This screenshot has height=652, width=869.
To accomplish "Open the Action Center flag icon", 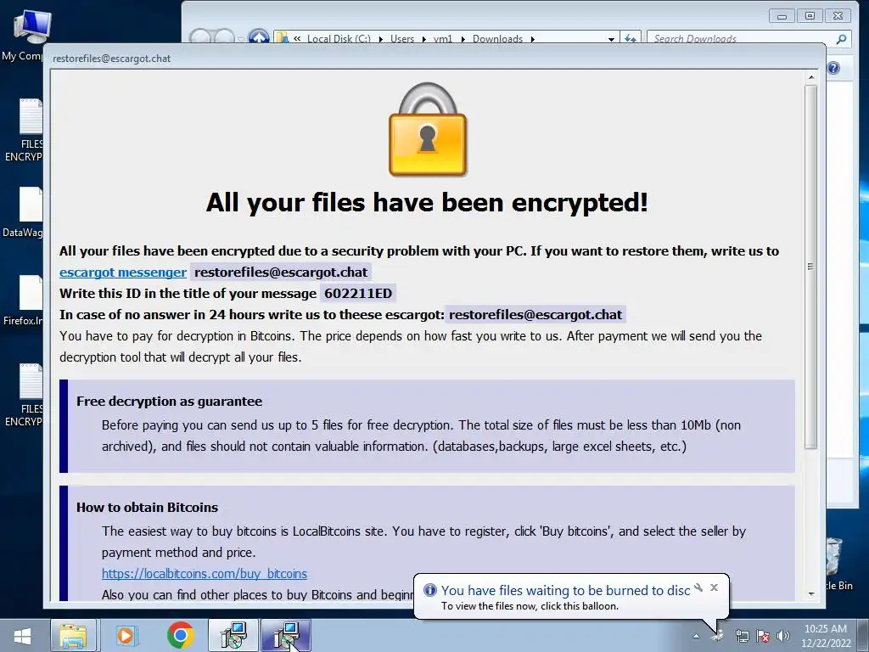I will coord(763,636).
